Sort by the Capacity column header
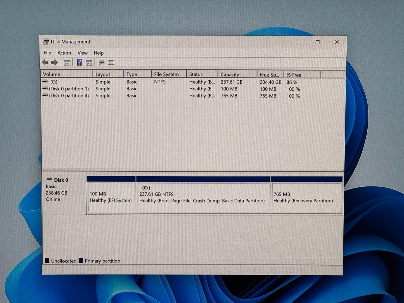Viewport: 404px width, 303px height. point(238,74)
